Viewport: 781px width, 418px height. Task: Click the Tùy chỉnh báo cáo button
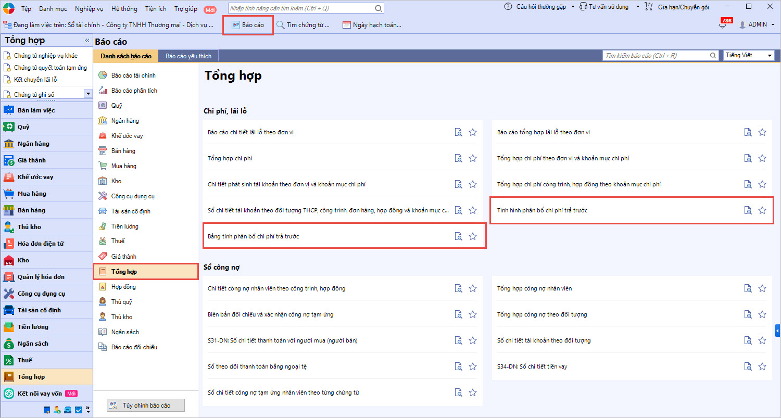coord(146,405)
